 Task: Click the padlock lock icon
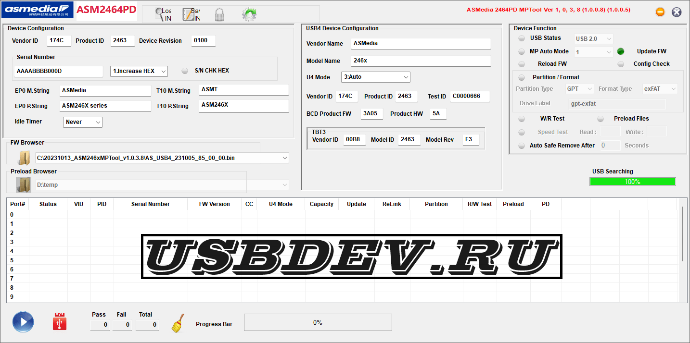(219, 14)
